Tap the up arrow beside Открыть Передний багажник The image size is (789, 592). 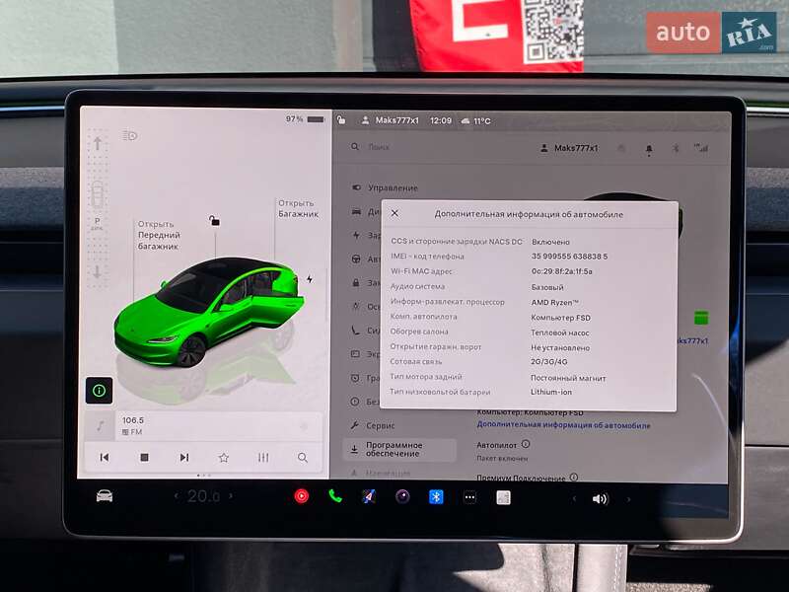click(x=100, y=144)
